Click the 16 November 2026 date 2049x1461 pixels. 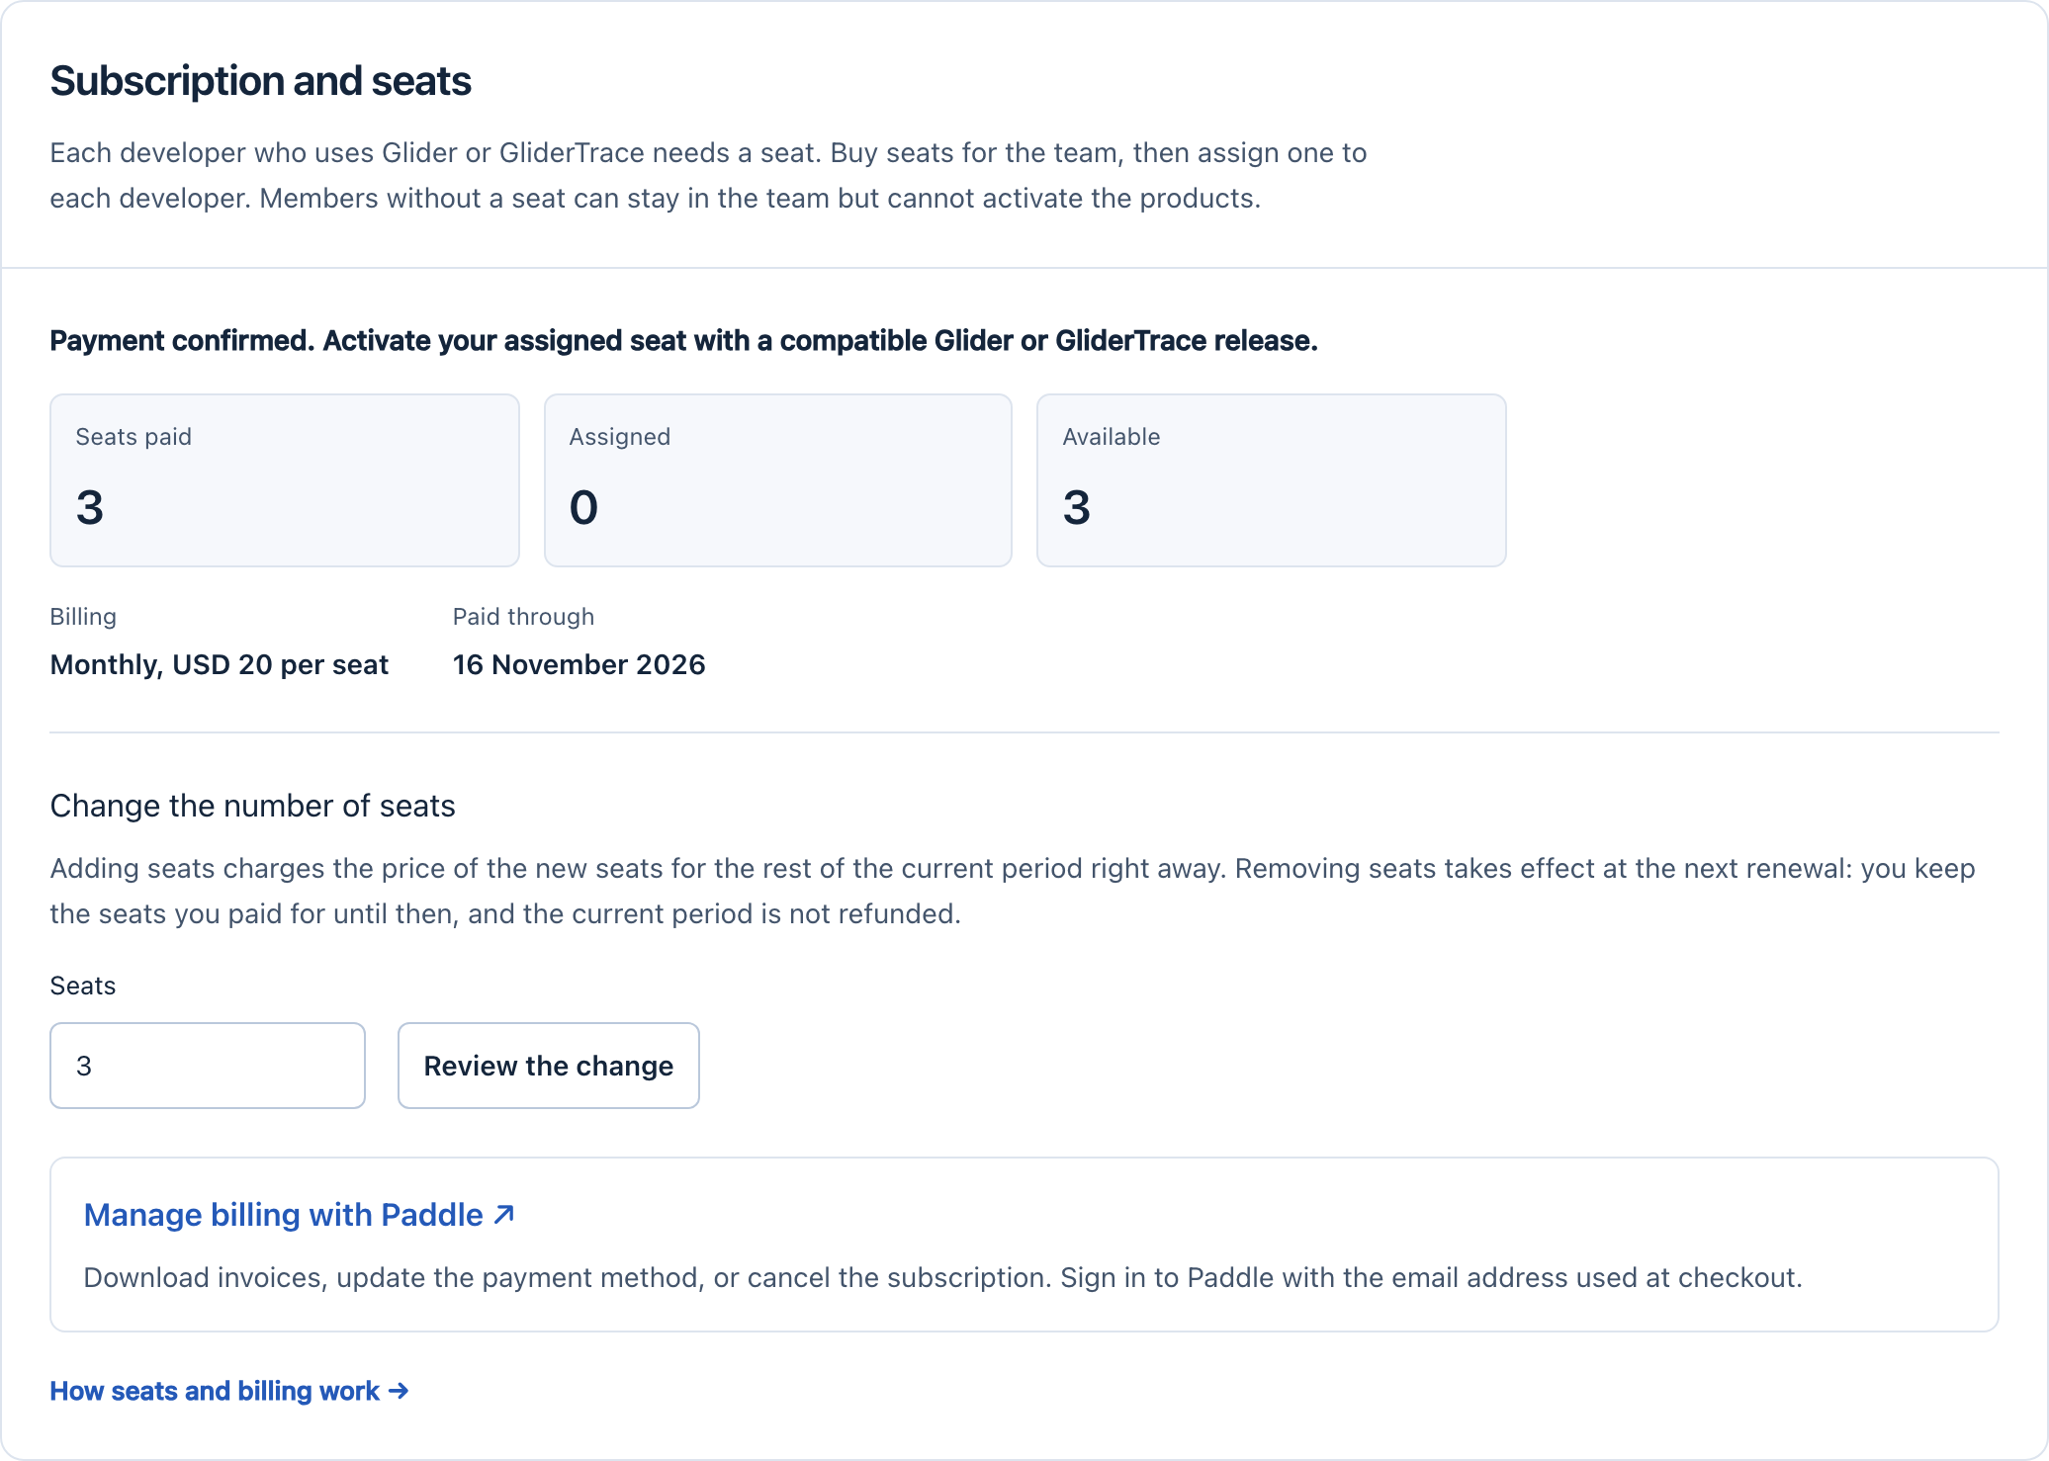[579, 664]
